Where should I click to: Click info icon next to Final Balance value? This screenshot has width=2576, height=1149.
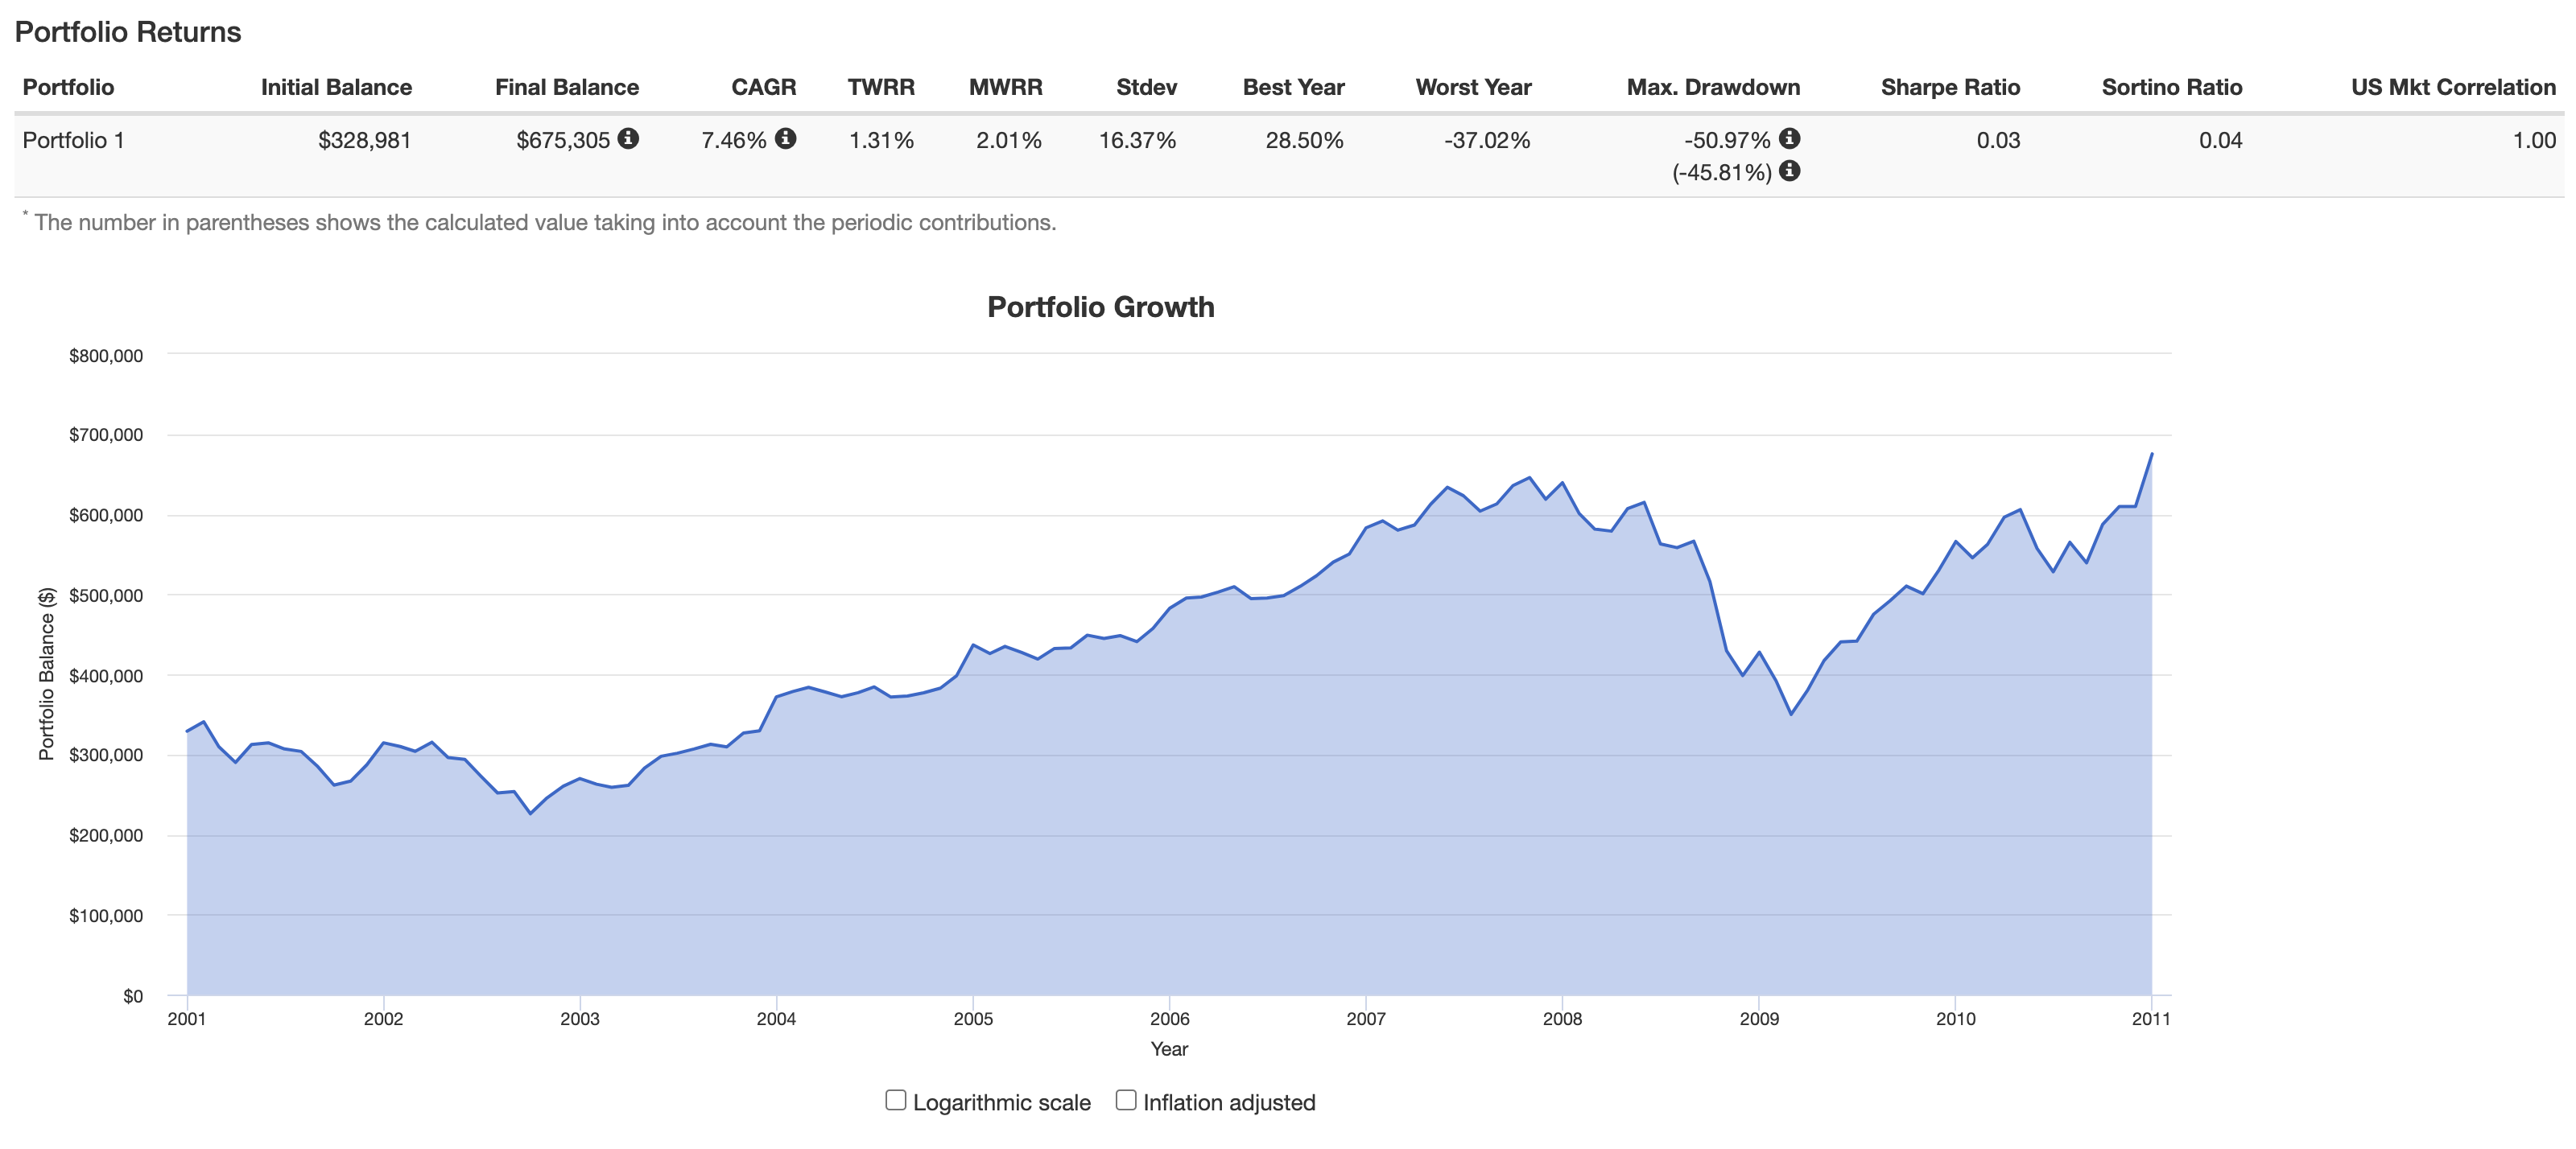click(628, 139)
